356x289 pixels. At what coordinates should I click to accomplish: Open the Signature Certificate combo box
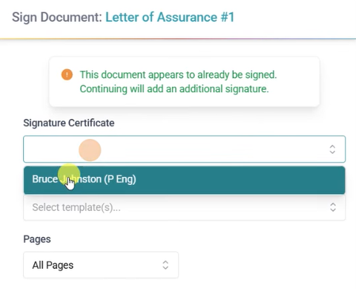(x=184, y=149)
